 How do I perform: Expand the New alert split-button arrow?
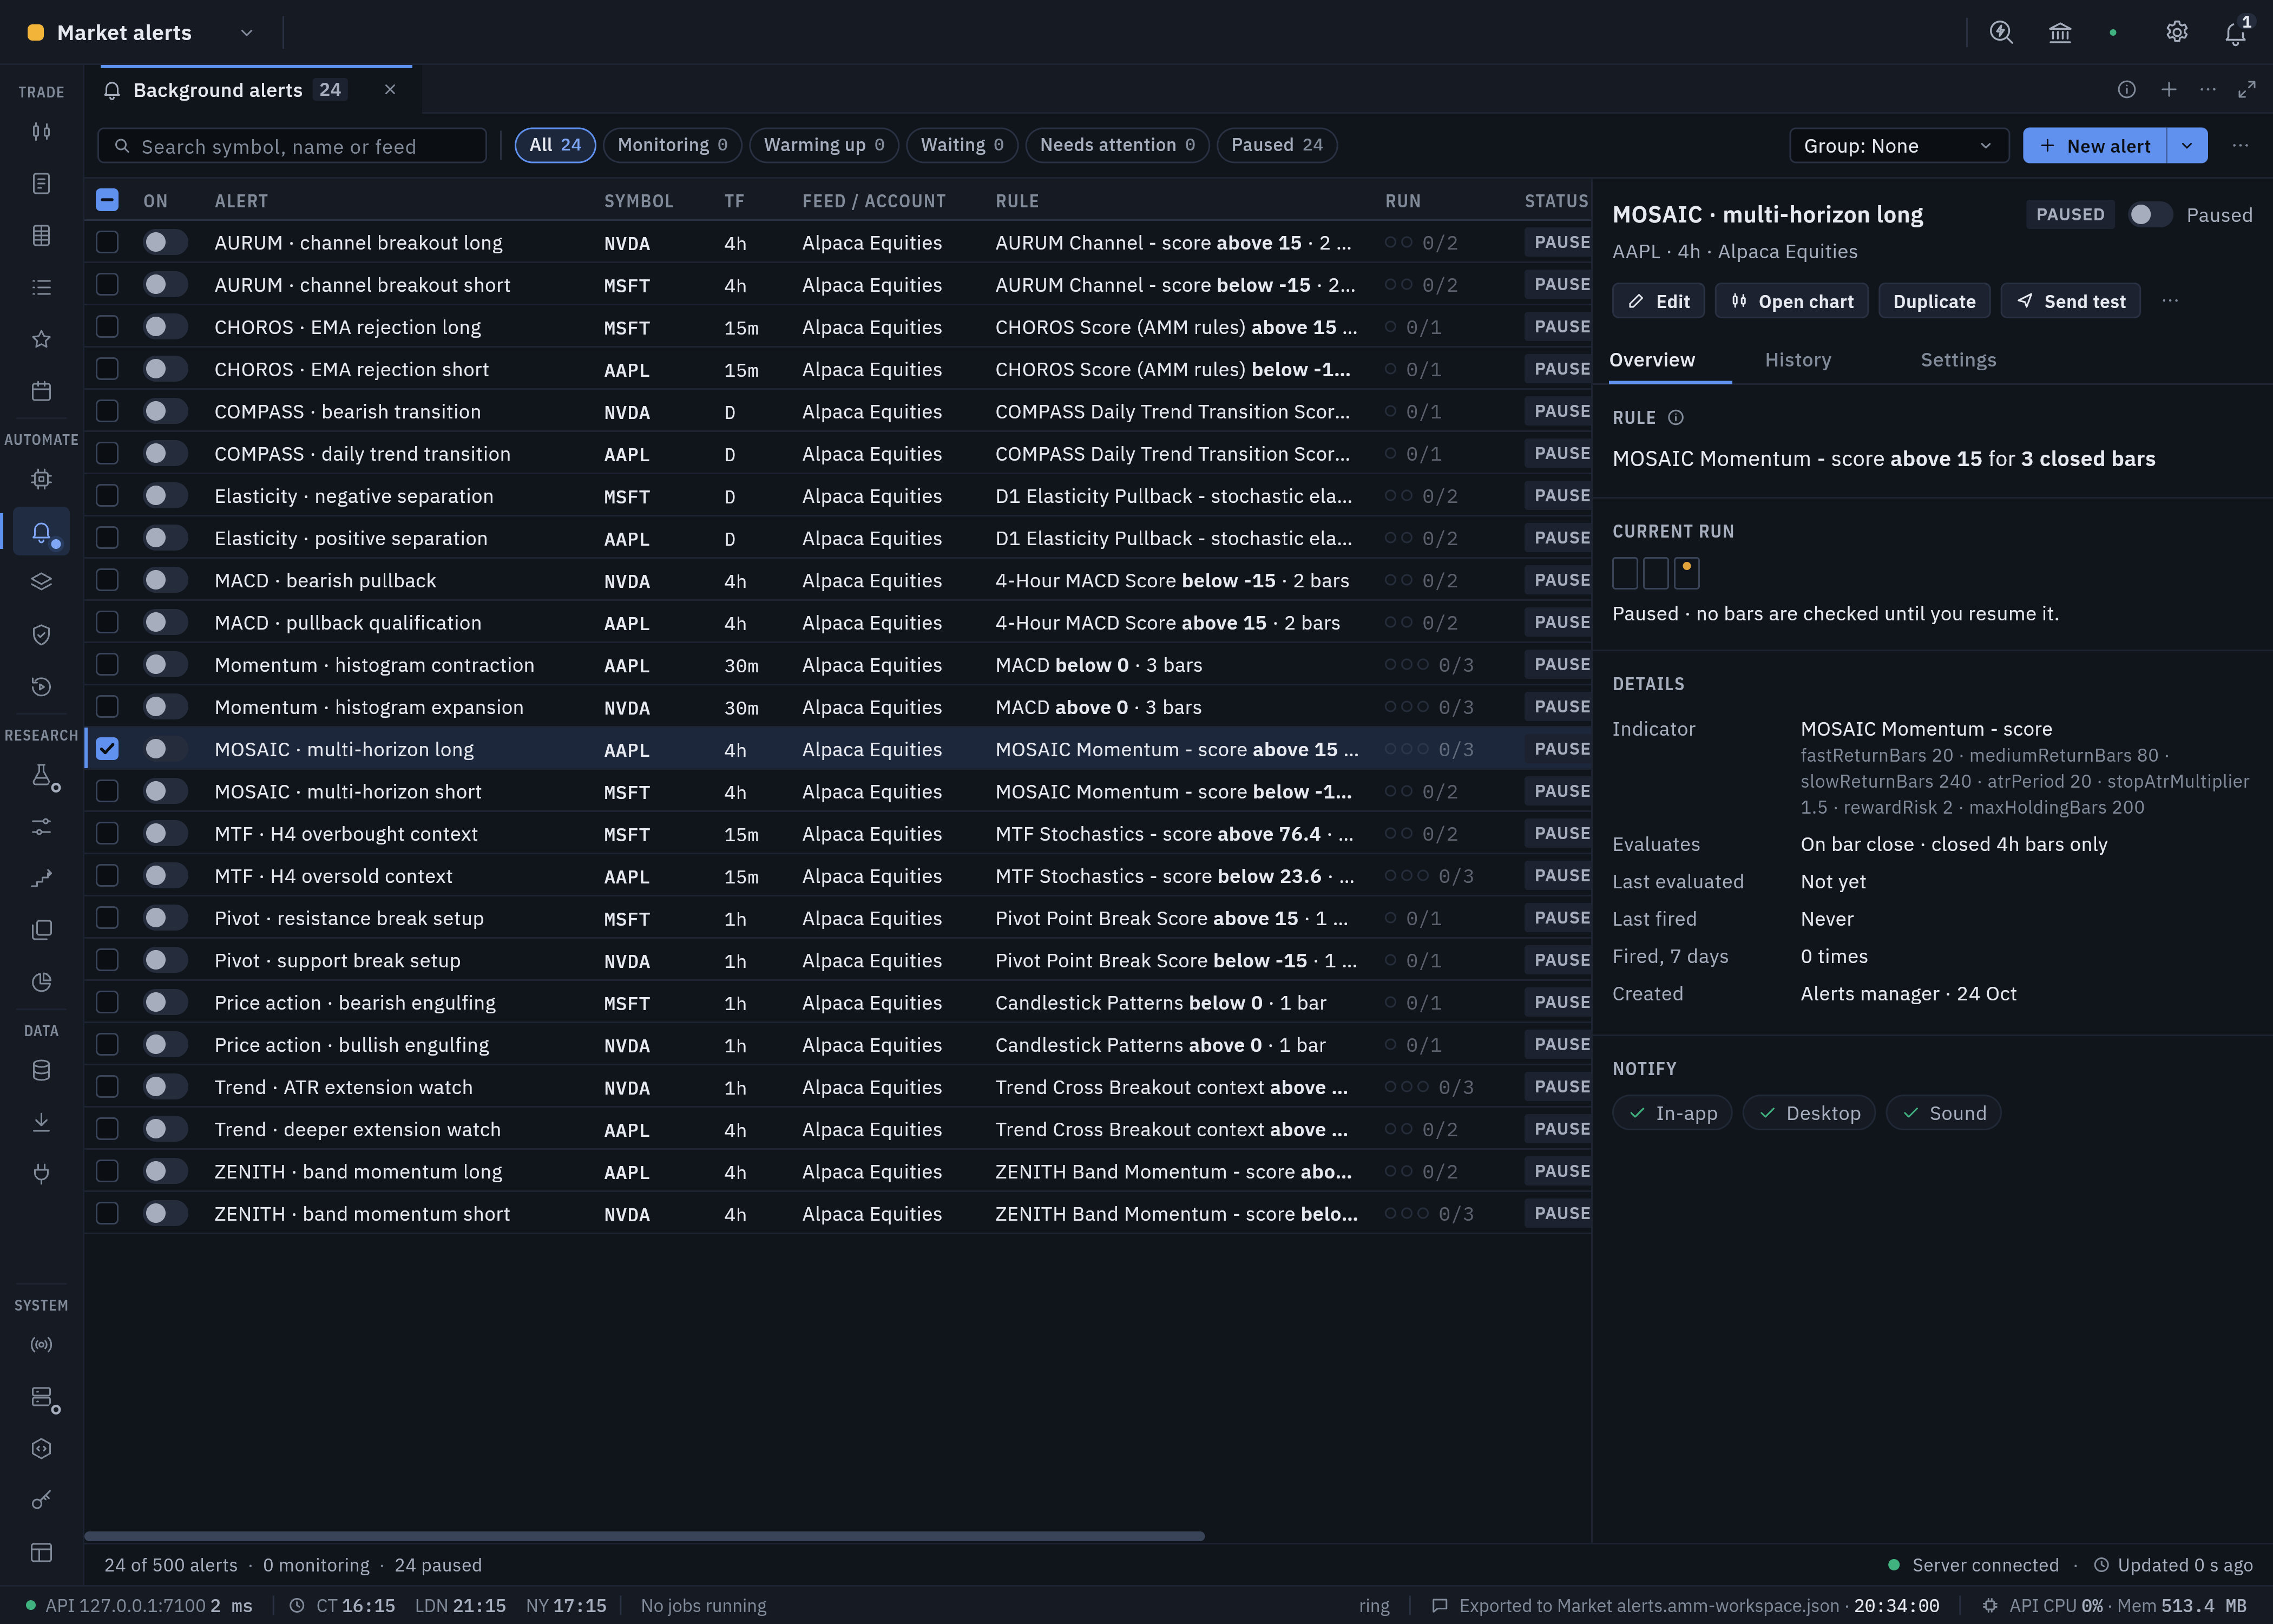[x=2187, y=146]
